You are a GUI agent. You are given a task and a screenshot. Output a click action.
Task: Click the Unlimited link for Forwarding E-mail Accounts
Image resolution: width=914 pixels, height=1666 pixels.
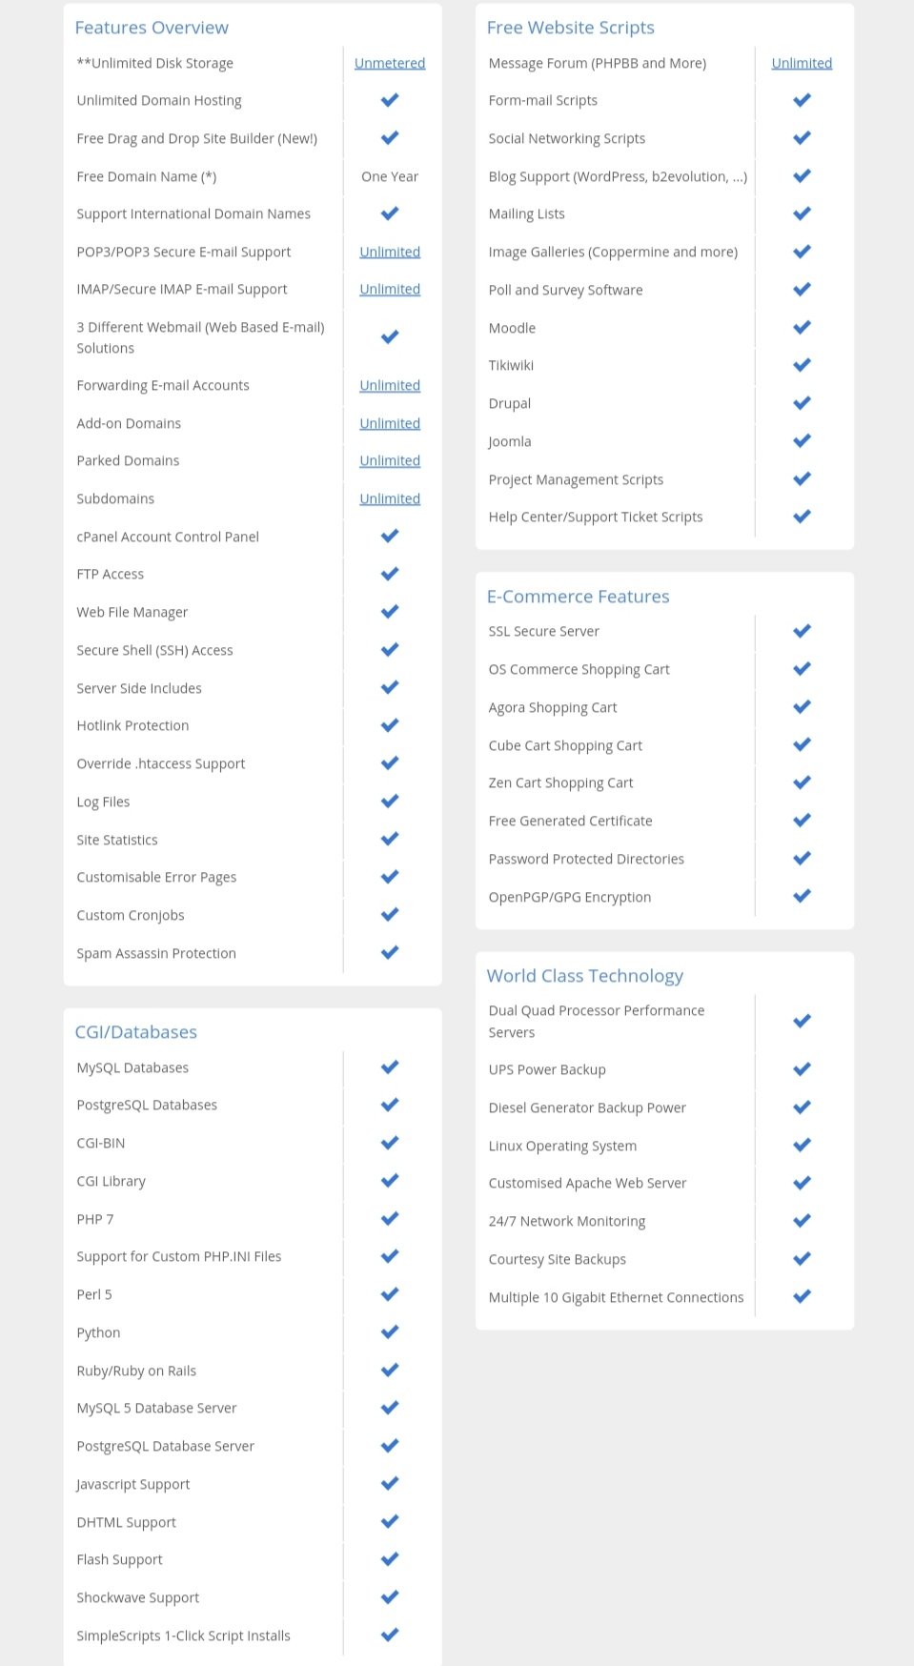pyautogui.click(x=390, y=385)
